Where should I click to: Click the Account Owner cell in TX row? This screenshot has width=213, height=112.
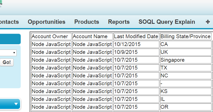click(x=51, y=68)
